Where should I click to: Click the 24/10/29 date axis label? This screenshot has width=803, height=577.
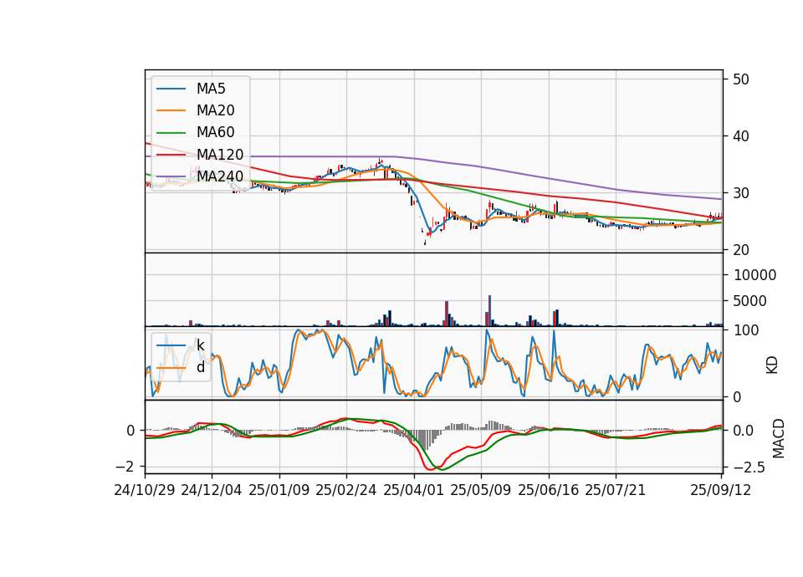pos(145,490)
